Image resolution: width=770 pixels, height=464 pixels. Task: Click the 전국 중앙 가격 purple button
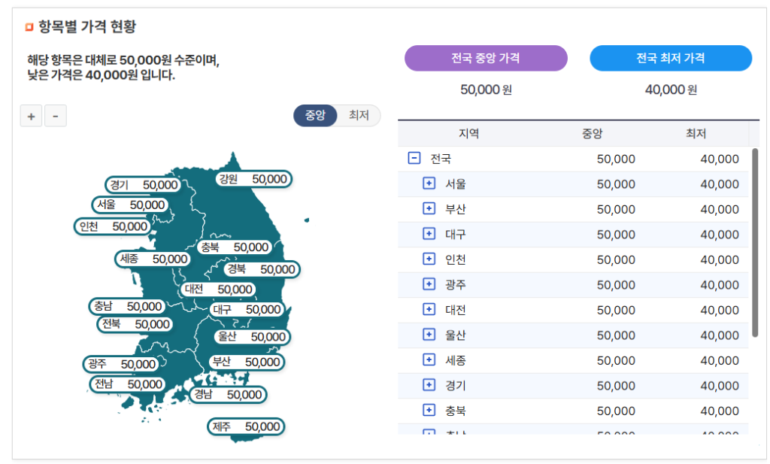coord(486,58)
